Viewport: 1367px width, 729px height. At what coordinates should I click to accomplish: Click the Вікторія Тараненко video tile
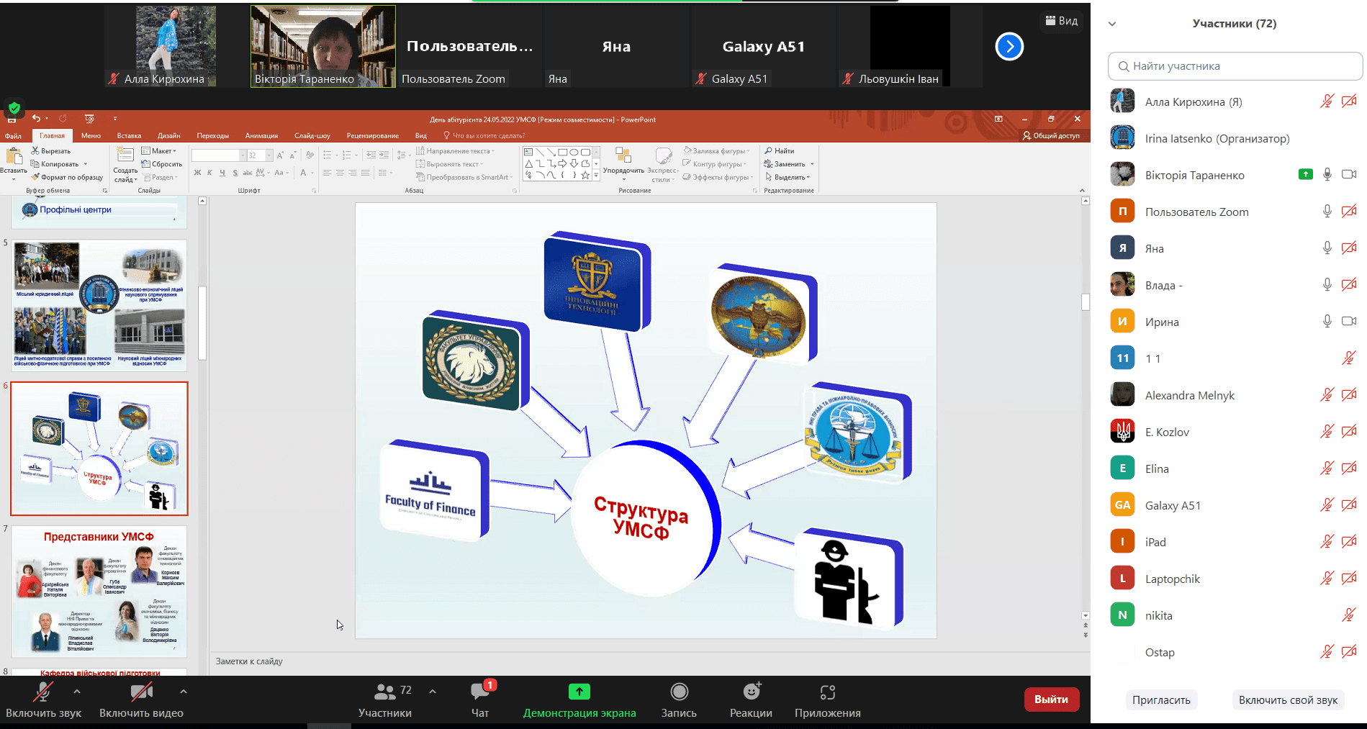click(x=322, y=47)
